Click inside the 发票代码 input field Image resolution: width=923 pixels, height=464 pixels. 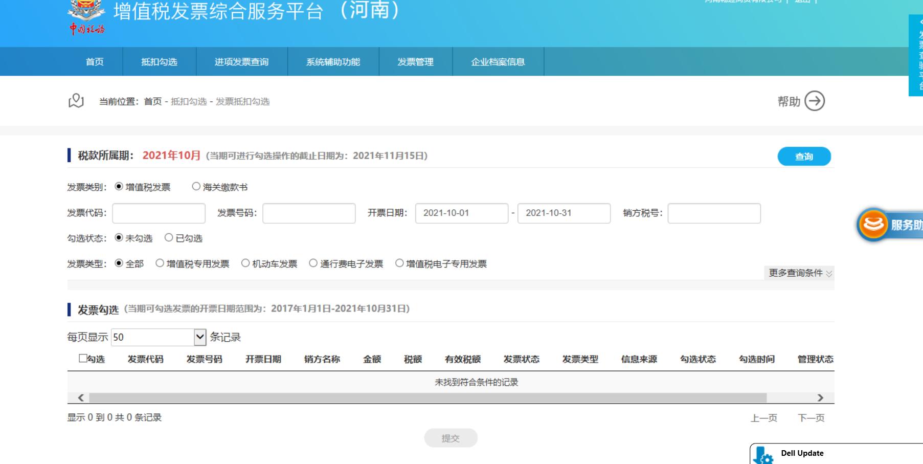point(158,213)
